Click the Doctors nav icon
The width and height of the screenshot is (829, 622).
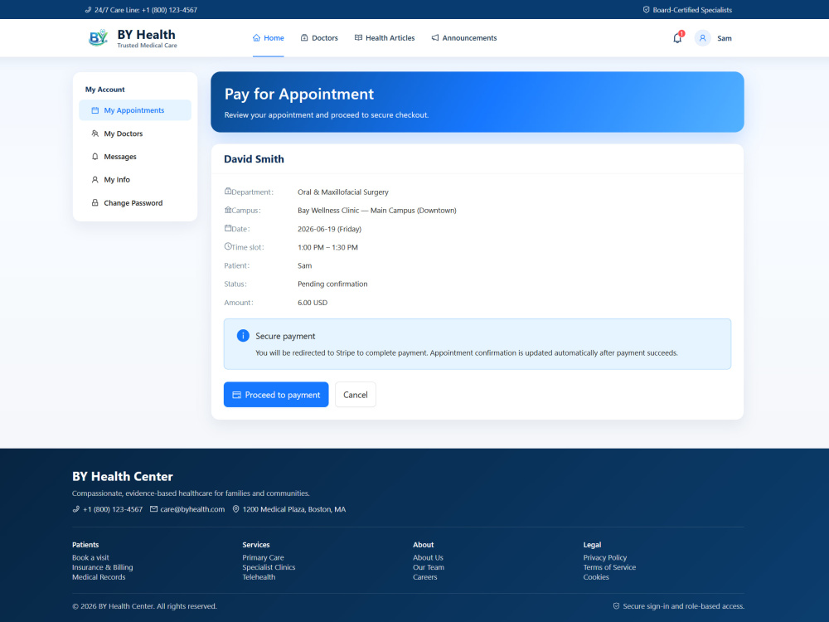pyautogui.click(x=304, y=38)
